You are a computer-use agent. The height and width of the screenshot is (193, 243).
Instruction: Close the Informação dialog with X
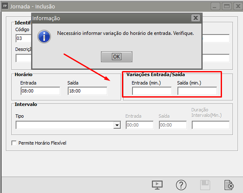pyautogui.click(x=195, y=18)
